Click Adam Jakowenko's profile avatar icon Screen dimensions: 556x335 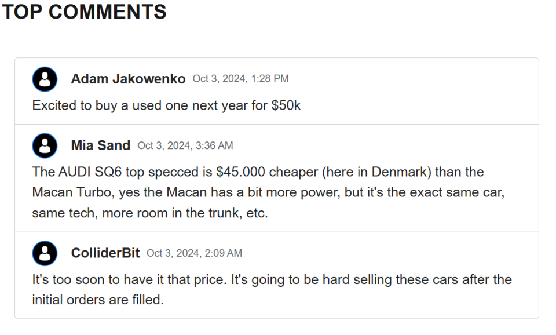[x=45, y=79]
